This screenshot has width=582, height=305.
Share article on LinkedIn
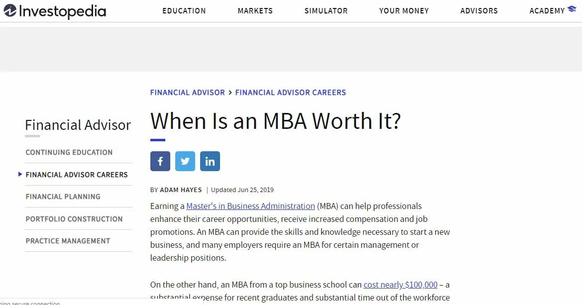click(x=210, y=161)
